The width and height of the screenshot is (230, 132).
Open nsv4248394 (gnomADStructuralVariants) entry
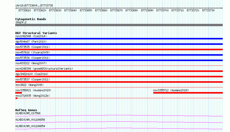(44, 69)
